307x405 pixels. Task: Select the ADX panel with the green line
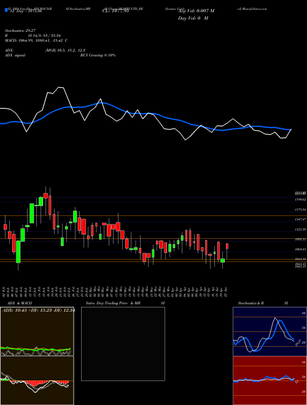pyautogui.click(x=37, y=331)
